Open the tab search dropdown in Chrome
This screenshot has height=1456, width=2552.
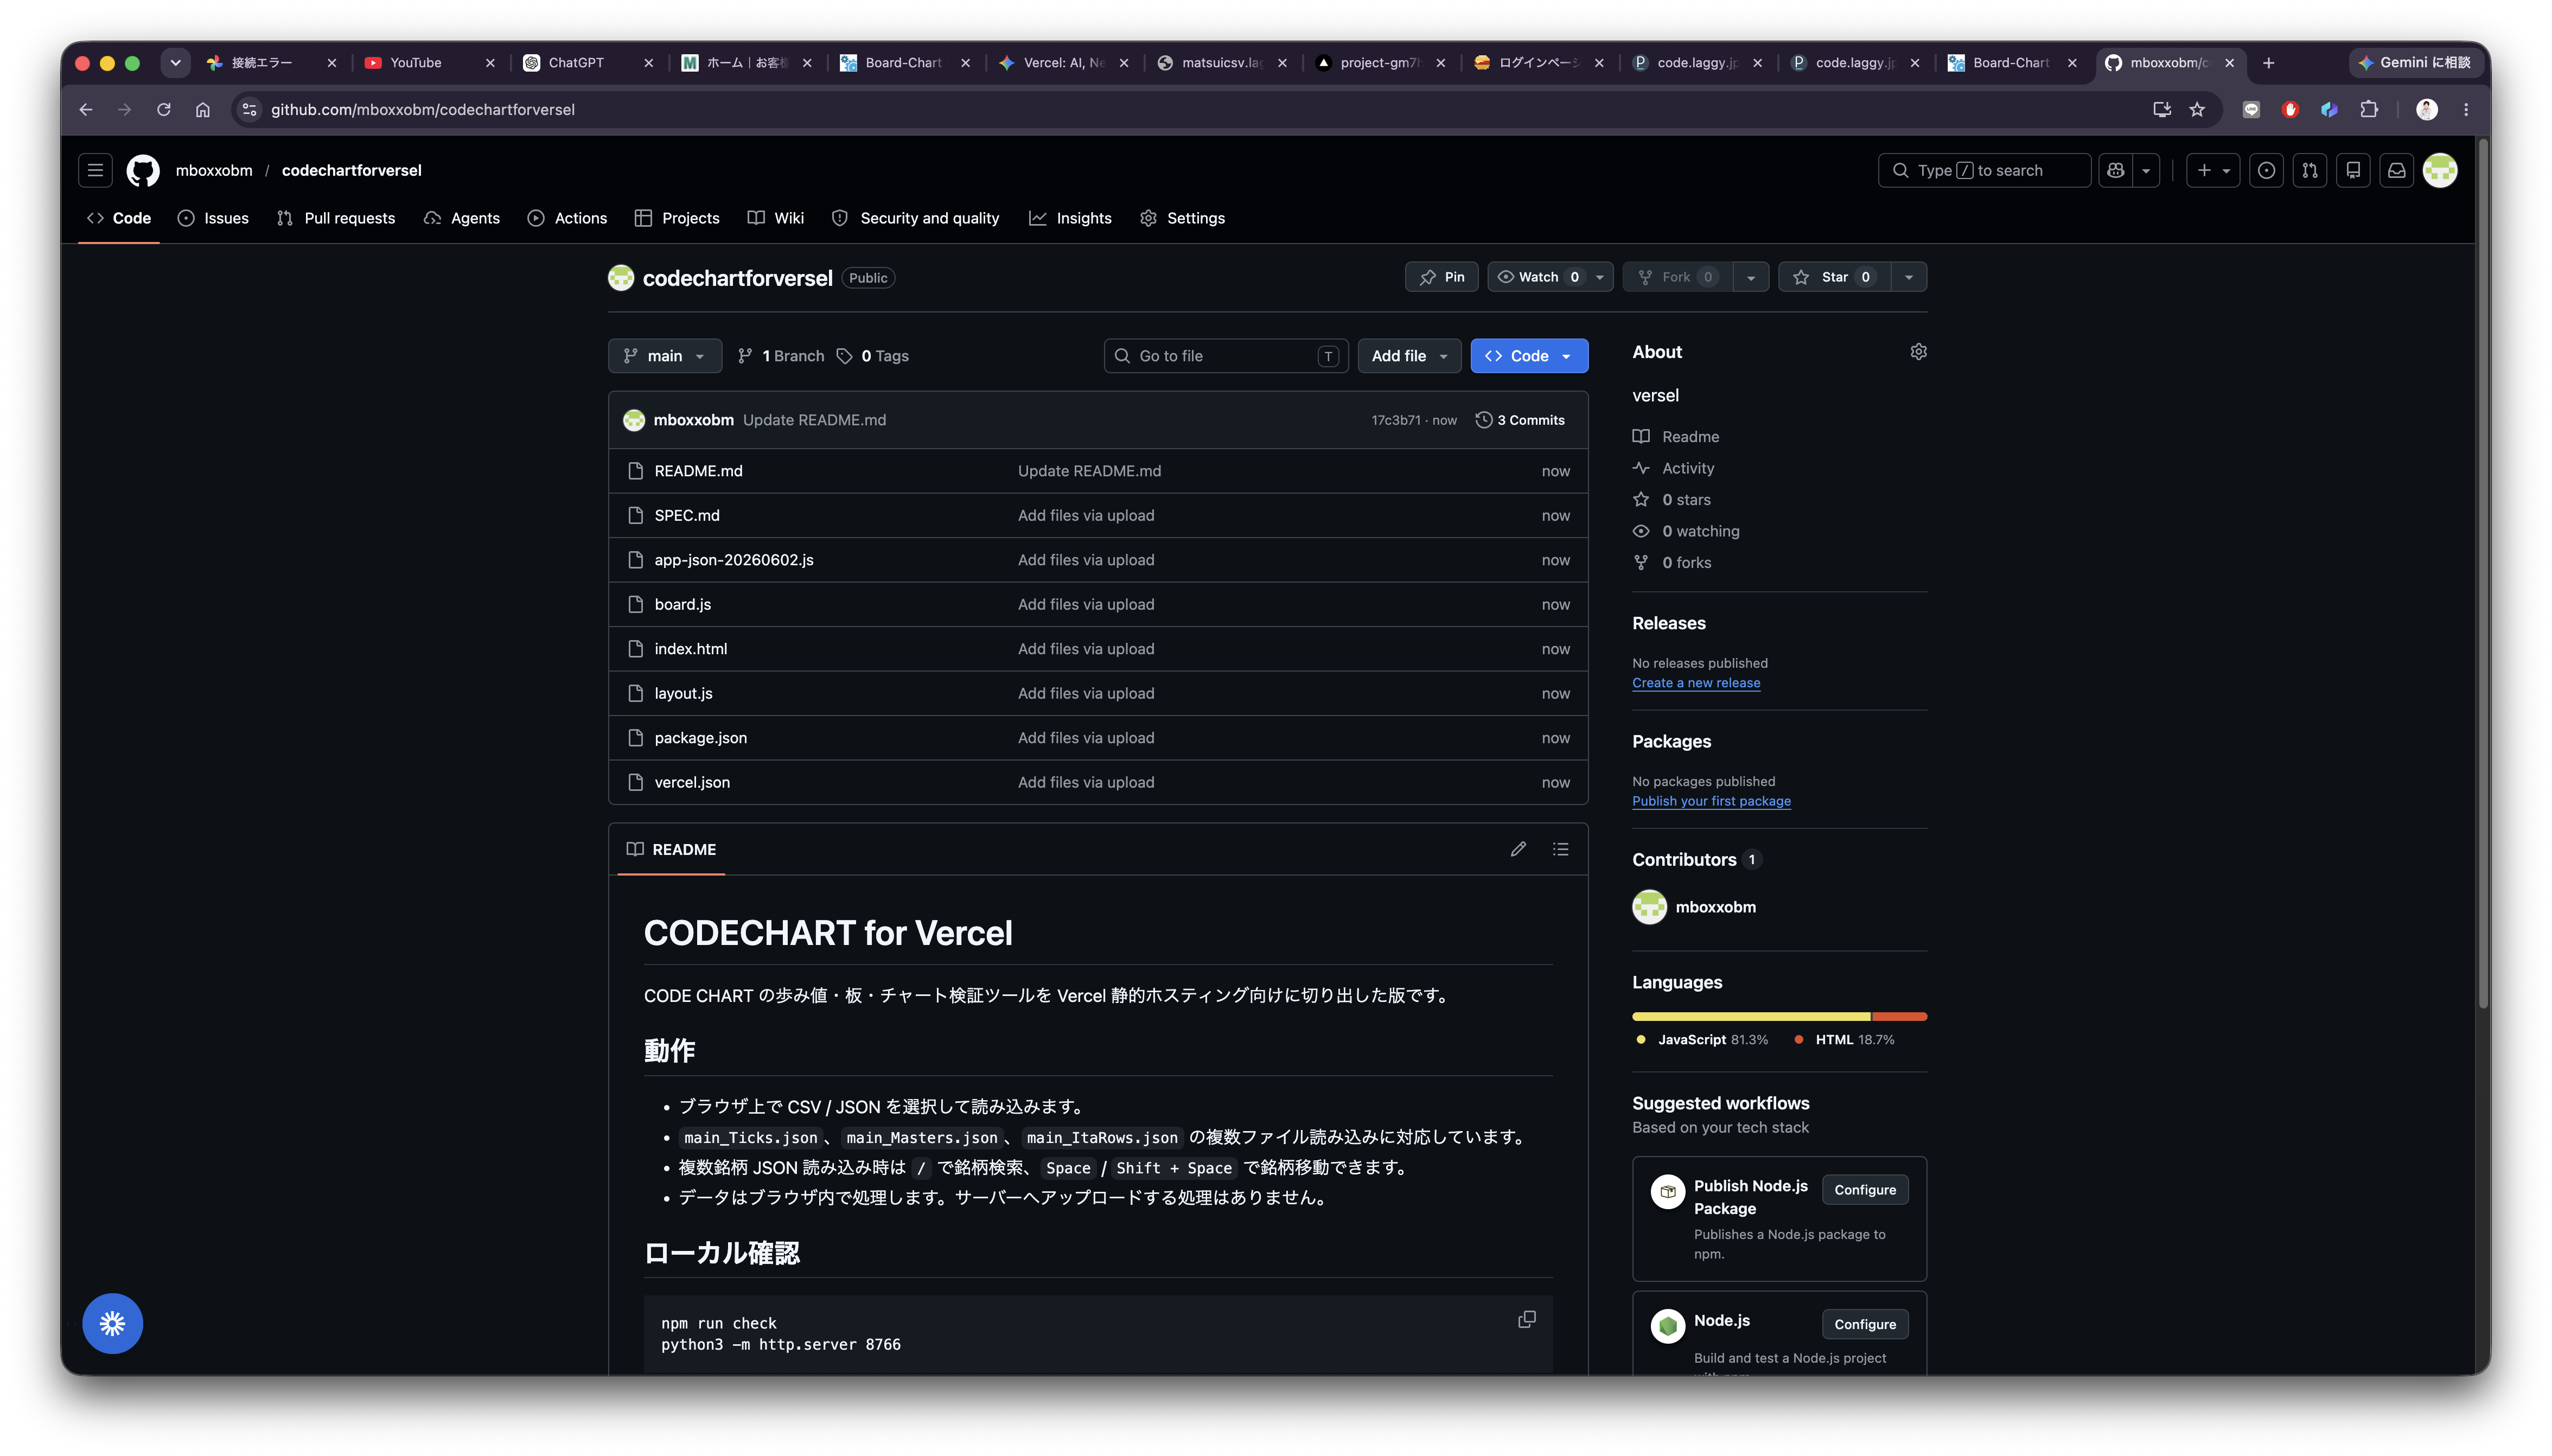coord(175,63)
